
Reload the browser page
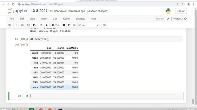pyautogui.click(x=13, y=4)
